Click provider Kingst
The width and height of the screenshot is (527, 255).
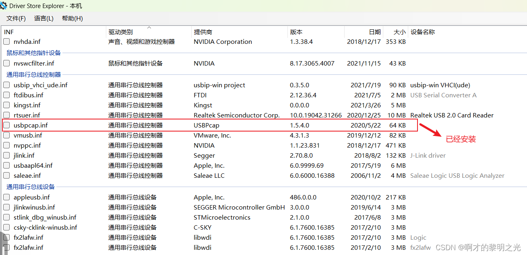[x=203, y=105]
